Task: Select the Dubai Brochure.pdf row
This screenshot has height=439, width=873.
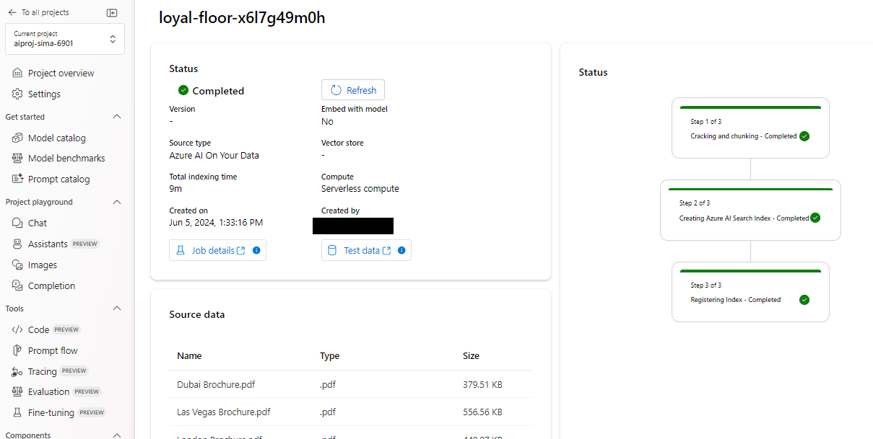Action: pos(351,384)
